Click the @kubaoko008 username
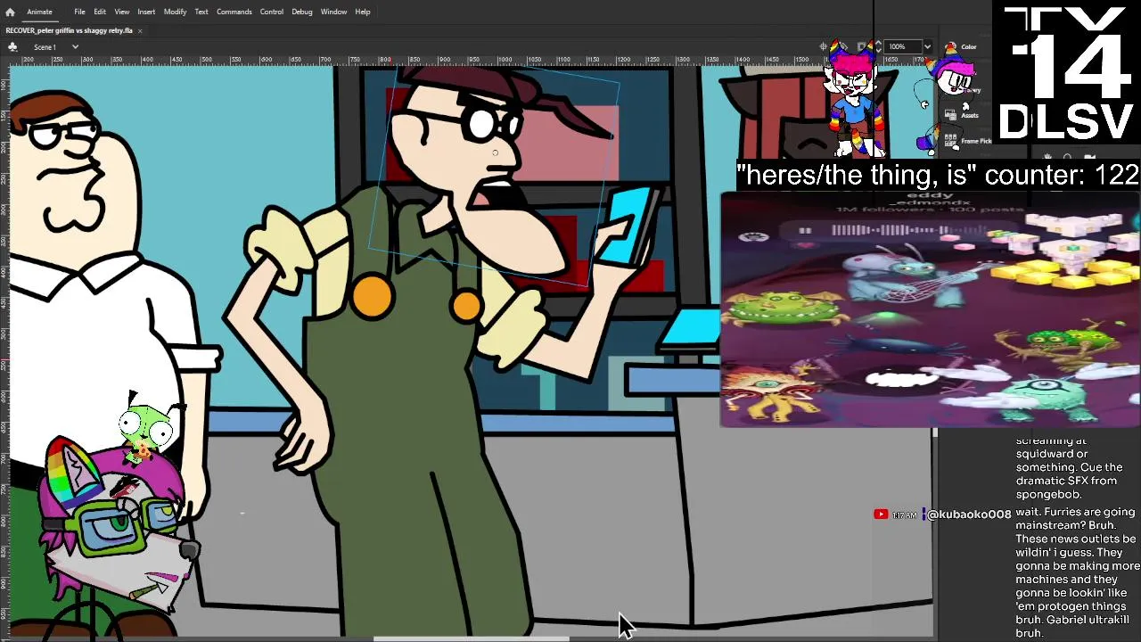 point(969,514)
